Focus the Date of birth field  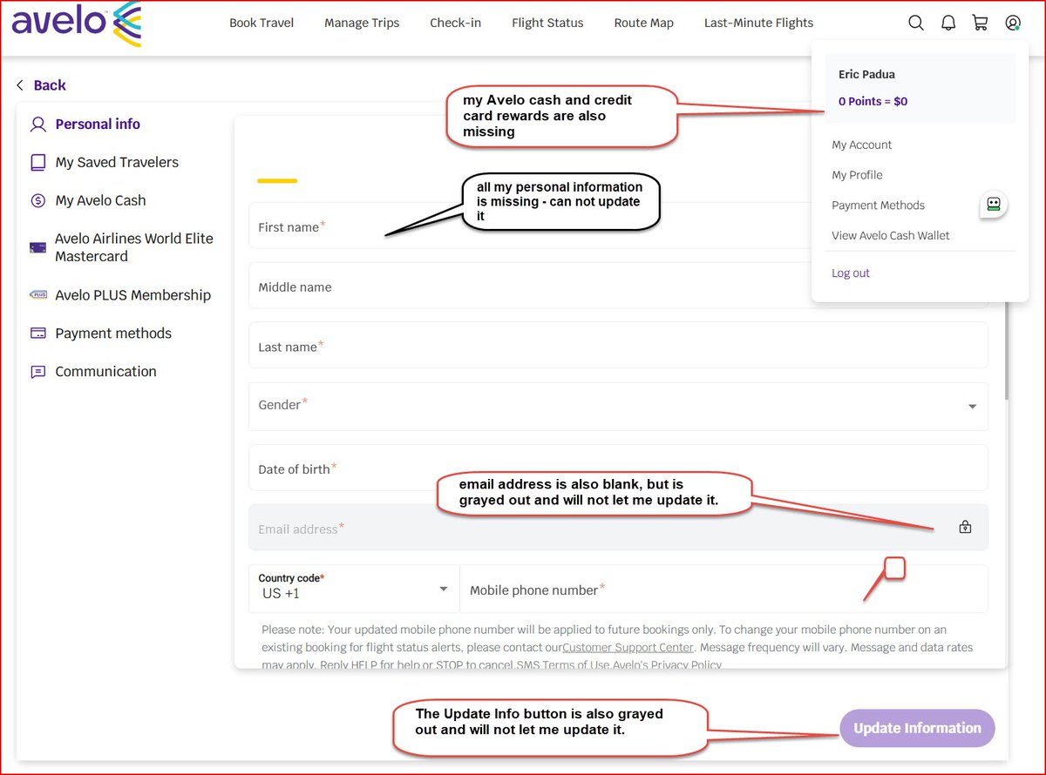[x=618, y=468]
